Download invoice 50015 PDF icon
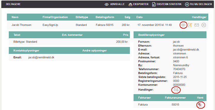The image size is (215, 110). pyautogui.click(x=200, y=105)
